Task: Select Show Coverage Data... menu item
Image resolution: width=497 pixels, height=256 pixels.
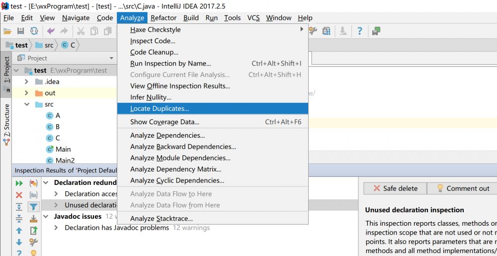Action: click(x=212, y=122)
